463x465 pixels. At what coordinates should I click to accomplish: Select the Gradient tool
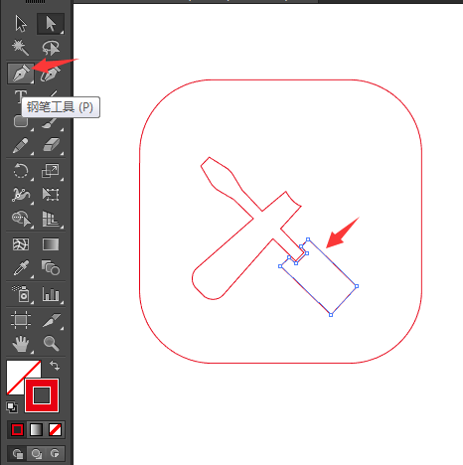point(51,244)
